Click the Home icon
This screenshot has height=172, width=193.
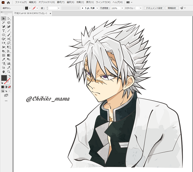click(x=8, y=2)
